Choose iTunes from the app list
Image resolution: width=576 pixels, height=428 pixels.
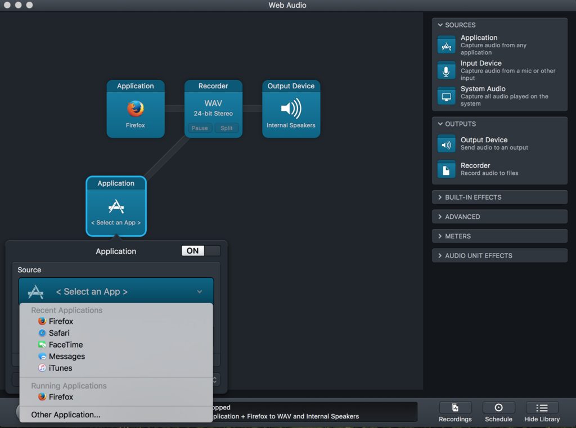116,368
